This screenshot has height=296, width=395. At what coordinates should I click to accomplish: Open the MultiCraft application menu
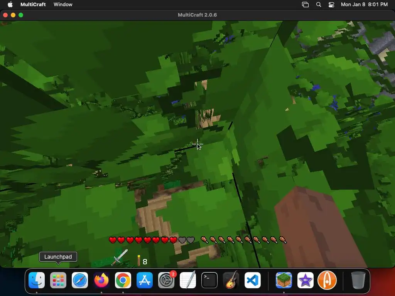click(33, 4)
